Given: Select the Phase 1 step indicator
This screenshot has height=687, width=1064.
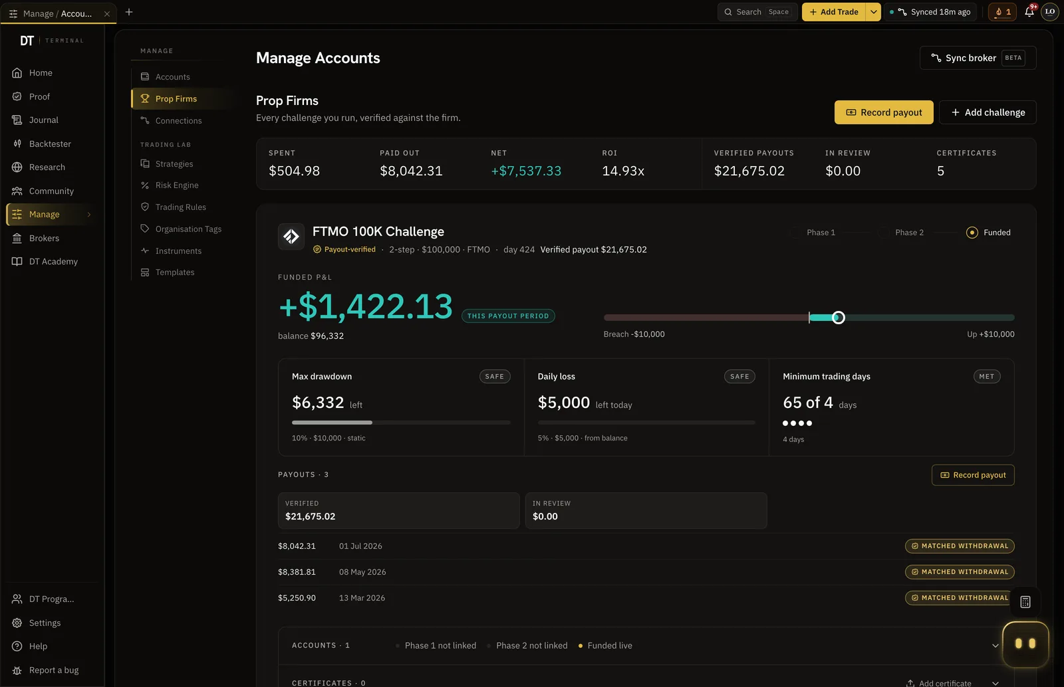Looking at the screenshot, I should pos(795,233).
